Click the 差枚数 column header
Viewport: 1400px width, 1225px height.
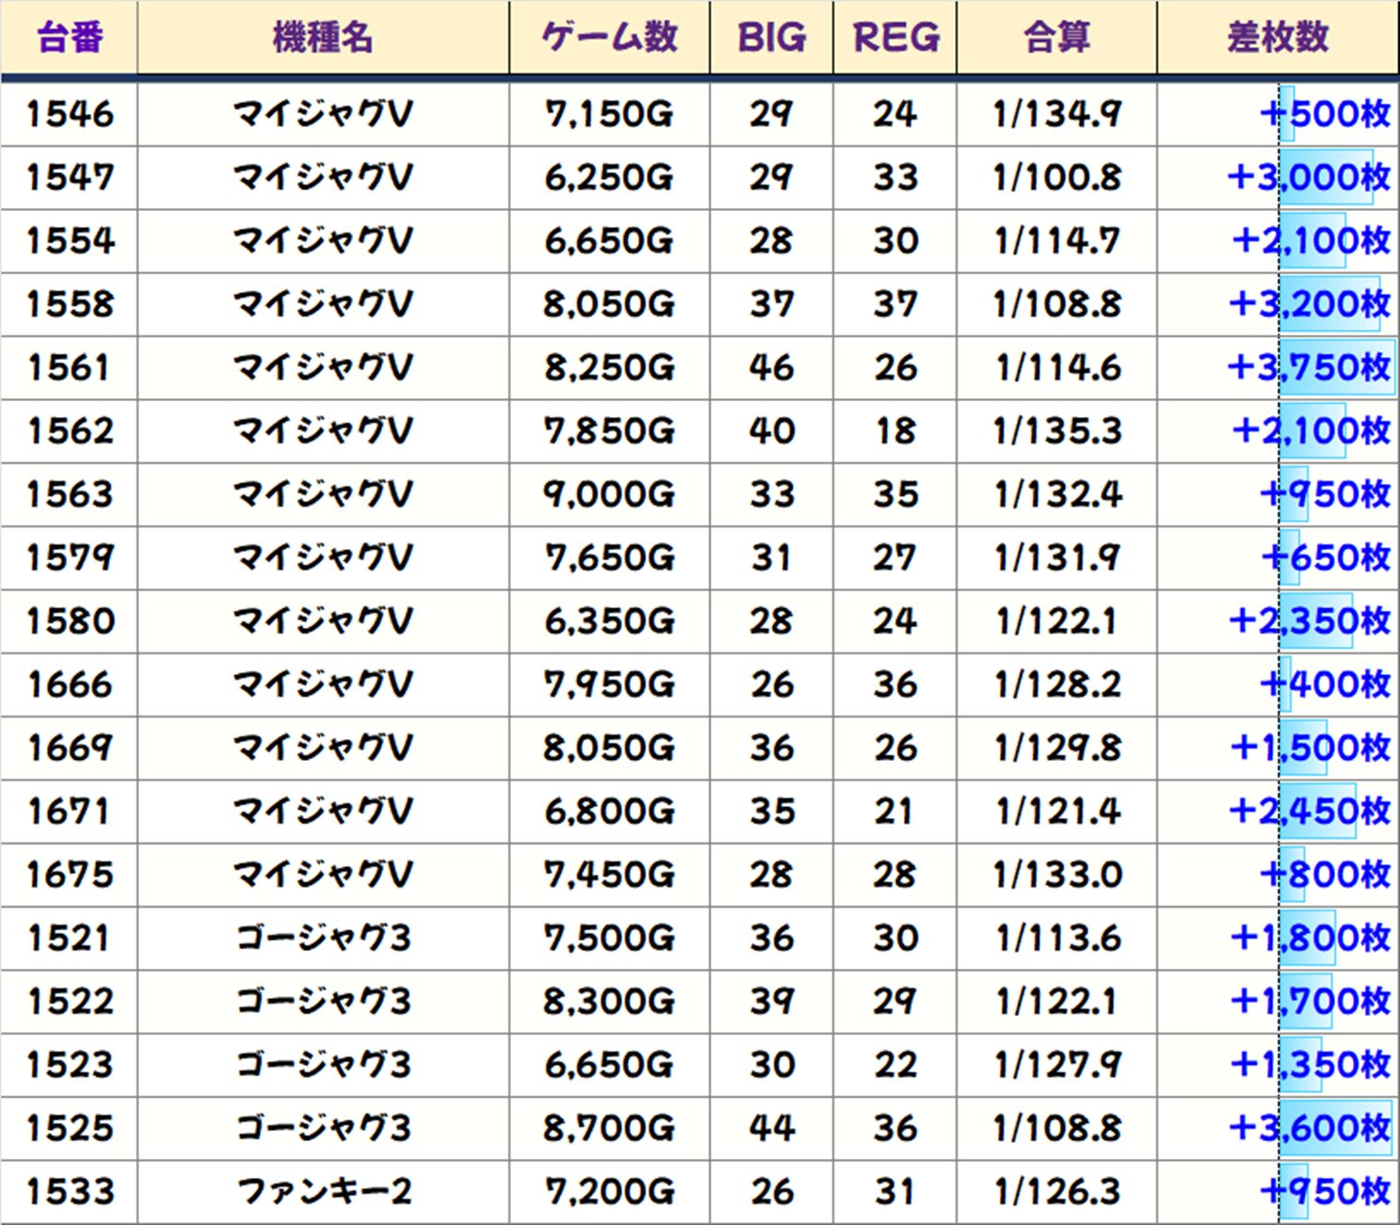(1278, 38)
